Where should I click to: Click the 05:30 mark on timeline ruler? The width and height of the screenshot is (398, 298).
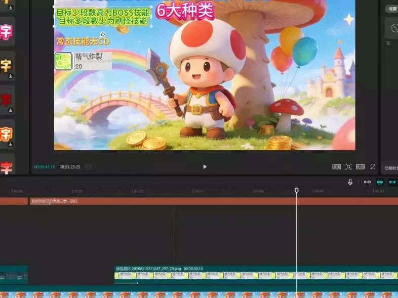point(137,191)
